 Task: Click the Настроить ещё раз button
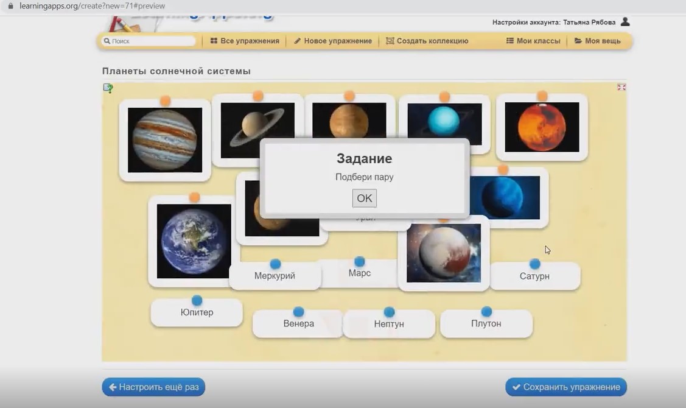(153, 387)
